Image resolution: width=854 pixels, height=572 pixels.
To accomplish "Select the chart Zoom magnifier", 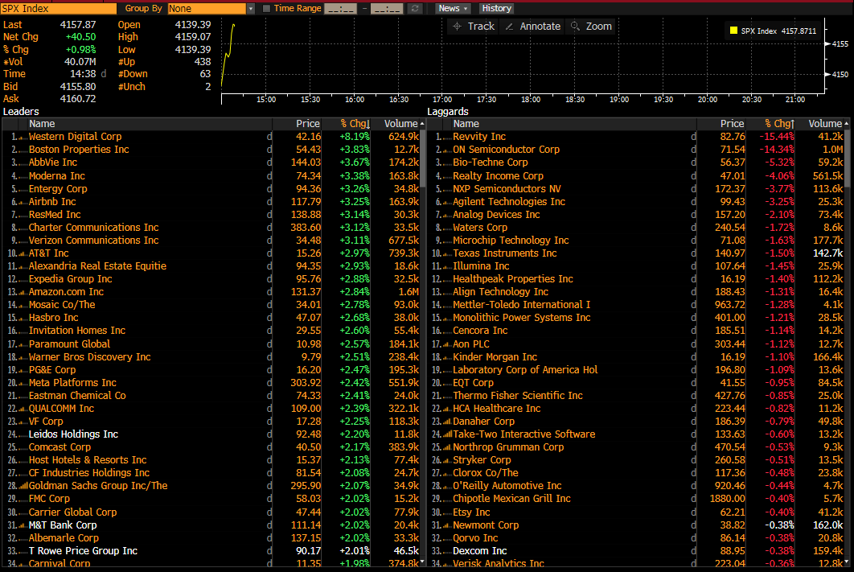I will pyautogui.click(x=591, y=27).
